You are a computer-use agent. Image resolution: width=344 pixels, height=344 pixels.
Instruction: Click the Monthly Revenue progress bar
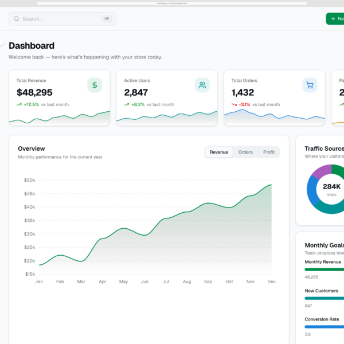pos(325,269)
